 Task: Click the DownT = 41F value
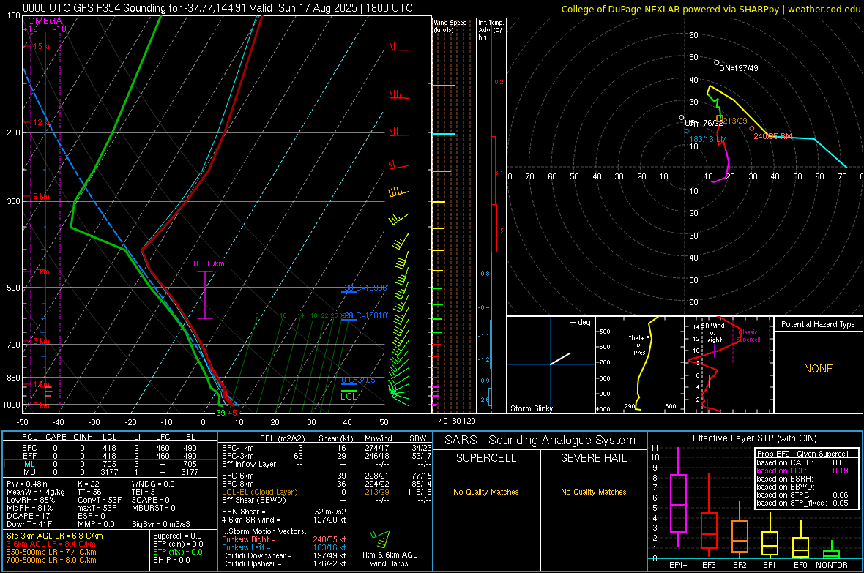click(29, 525)
